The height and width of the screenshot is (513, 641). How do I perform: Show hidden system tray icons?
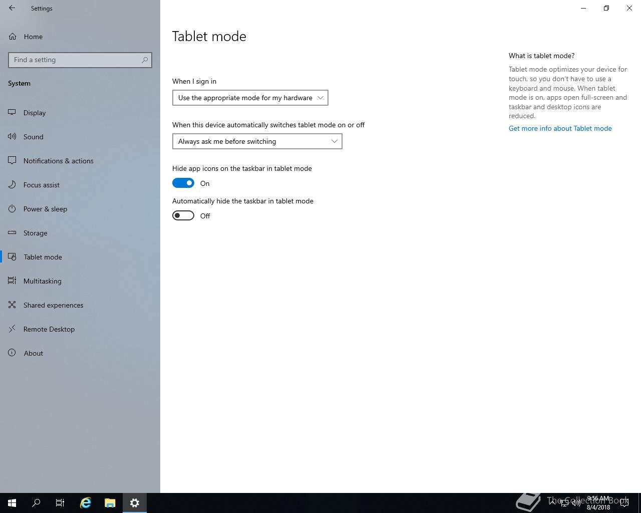pyautogui.click(x=552, y=503)
